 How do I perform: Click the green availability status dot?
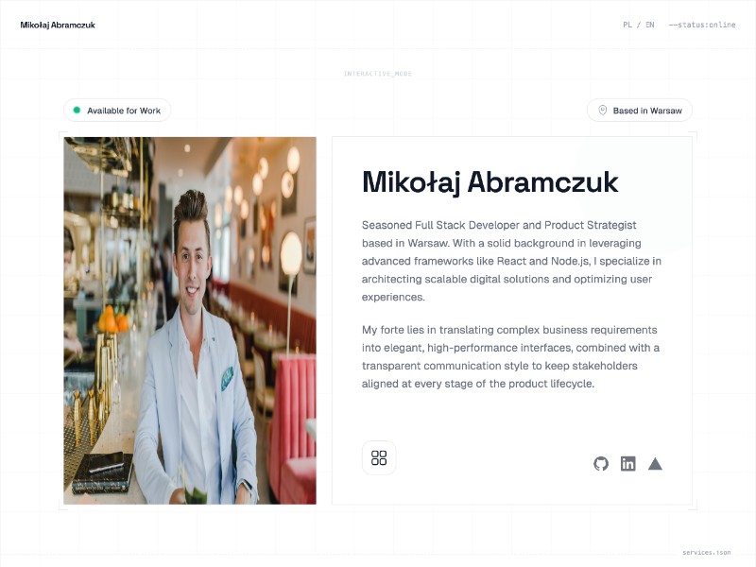point(77,110)
